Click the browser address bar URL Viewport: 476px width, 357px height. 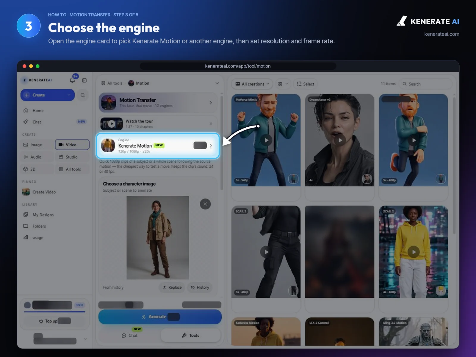click(x=238, y=66)
